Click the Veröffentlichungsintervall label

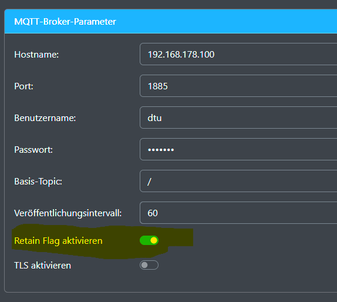[x=68, y=213]
